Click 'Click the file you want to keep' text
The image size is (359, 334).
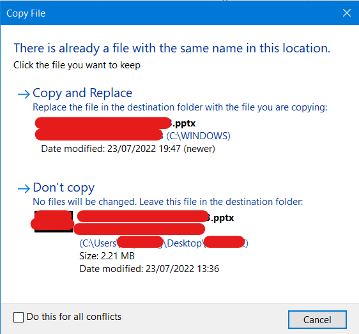coord(77,65)
